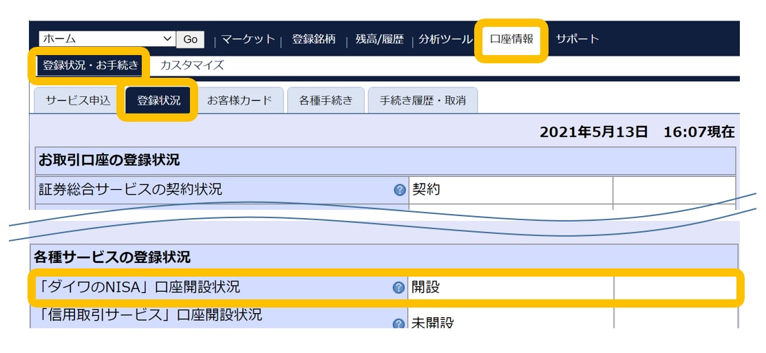The height and width of the screenshot is (353, 766).
Task: Open the お客様カード tab
Action: 240,100
